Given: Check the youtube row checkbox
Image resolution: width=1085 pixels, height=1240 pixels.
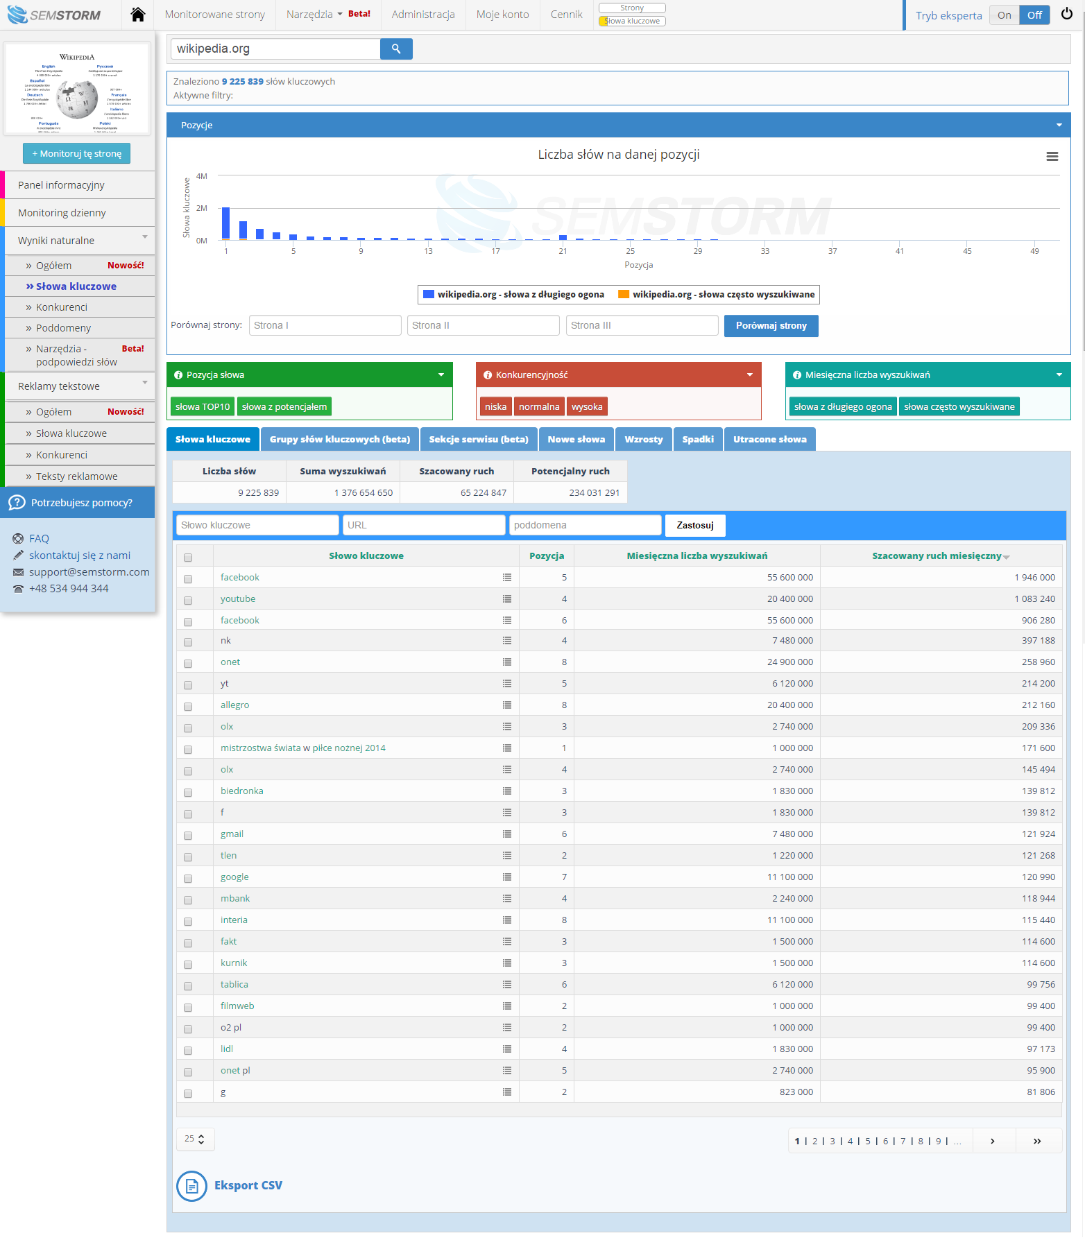Looking at the screenshot, I should [188, 601].
